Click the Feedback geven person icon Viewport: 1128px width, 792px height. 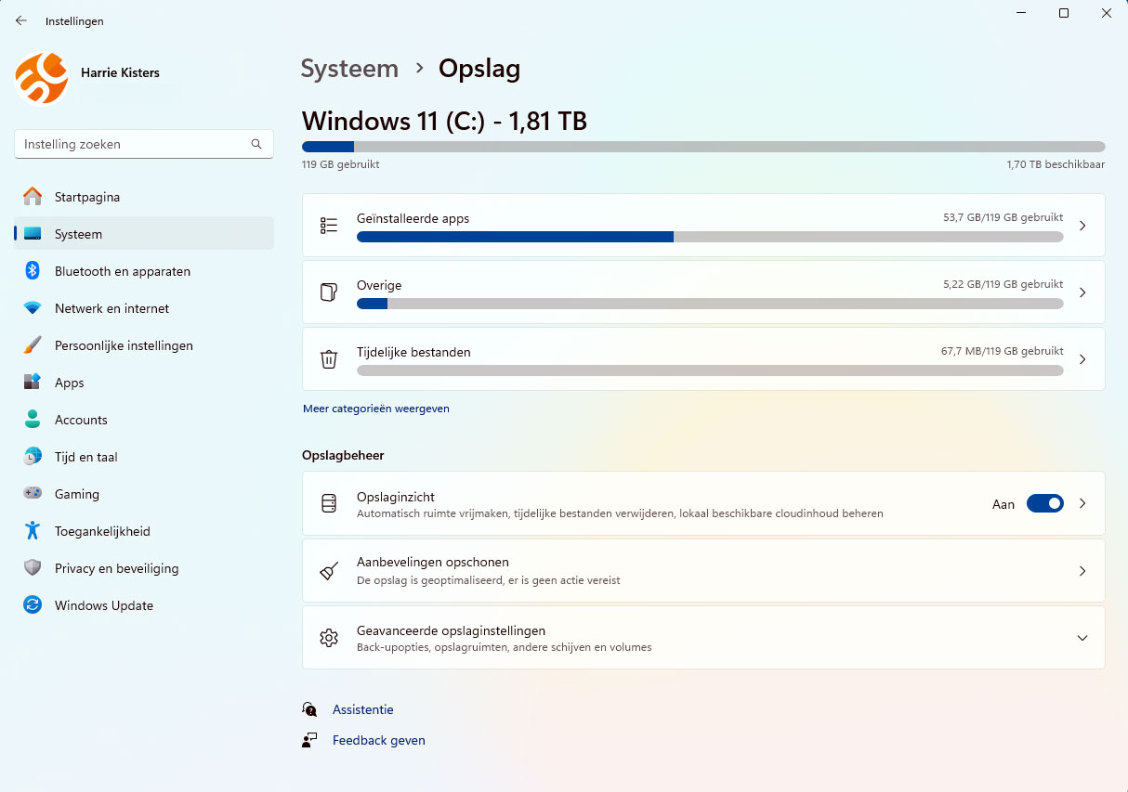click(x=310, y=740)
